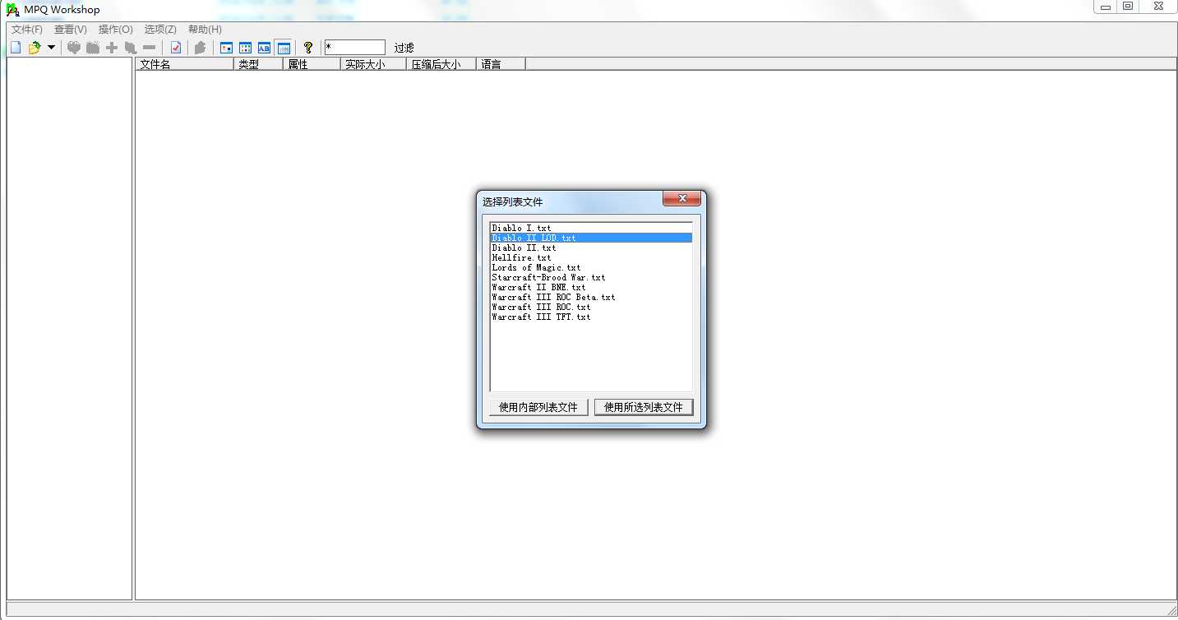Click the 使用内部列表文件 button
1178x620 pixels.
[538, 407]
